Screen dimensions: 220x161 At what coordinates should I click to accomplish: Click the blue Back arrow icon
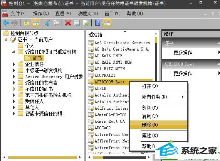pos(6,23)
